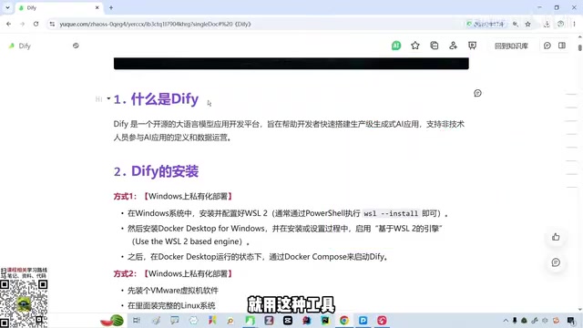Open the green notes app on taskbar
The image size is (583, 328).
coord(250,320)
